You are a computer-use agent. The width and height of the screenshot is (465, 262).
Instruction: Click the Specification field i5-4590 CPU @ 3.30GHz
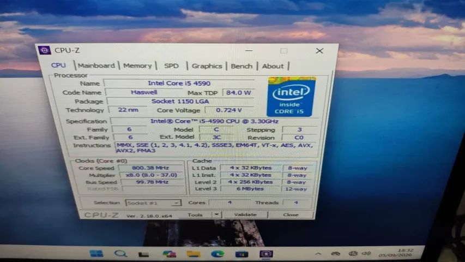(214, 121)
